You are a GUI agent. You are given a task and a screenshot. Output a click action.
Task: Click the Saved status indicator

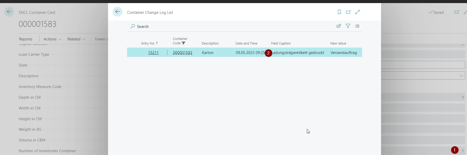pyautogui.click(x=436, y=12)
